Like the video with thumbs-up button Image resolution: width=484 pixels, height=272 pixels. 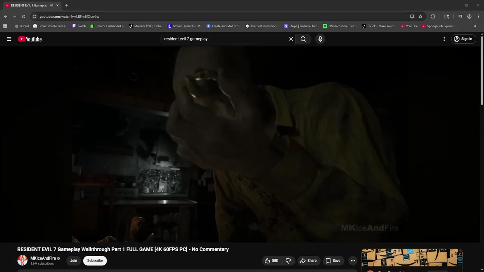point(271,261)
